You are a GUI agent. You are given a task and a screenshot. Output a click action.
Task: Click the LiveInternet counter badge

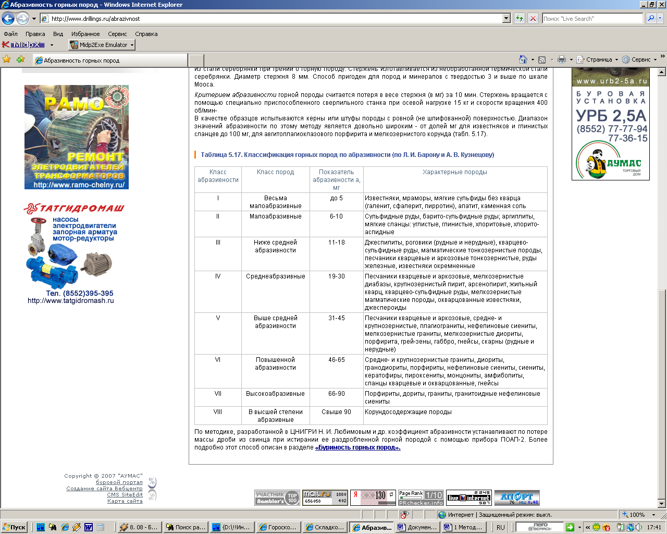point(469,498)
